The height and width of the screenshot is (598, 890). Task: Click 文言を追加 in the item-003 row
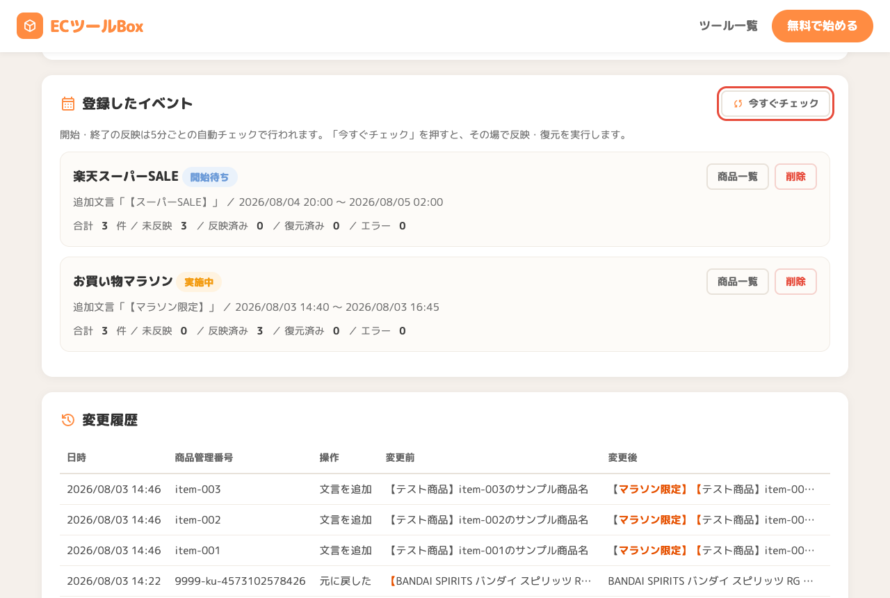click(x=346, y=490)
